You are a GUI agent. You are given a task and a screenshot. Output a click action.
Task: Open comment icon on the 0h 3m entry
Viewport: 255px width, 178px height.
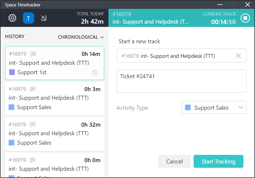click(x=33, y=89)
